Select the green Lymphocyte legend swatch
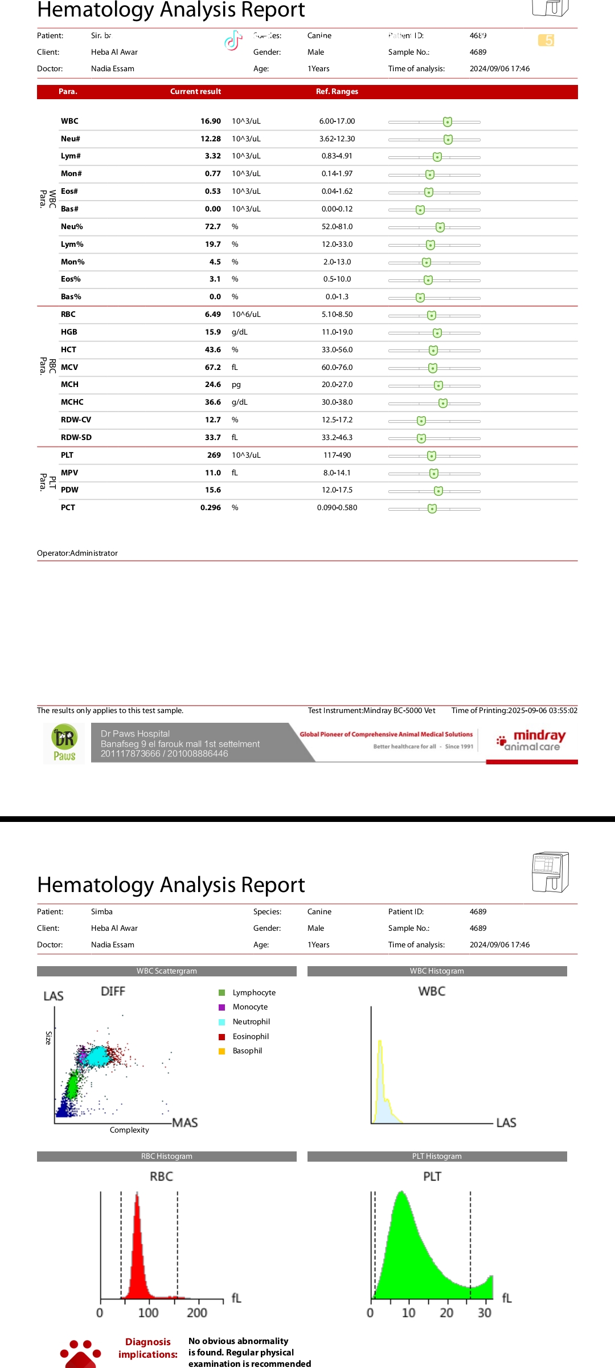 point(222,993)
